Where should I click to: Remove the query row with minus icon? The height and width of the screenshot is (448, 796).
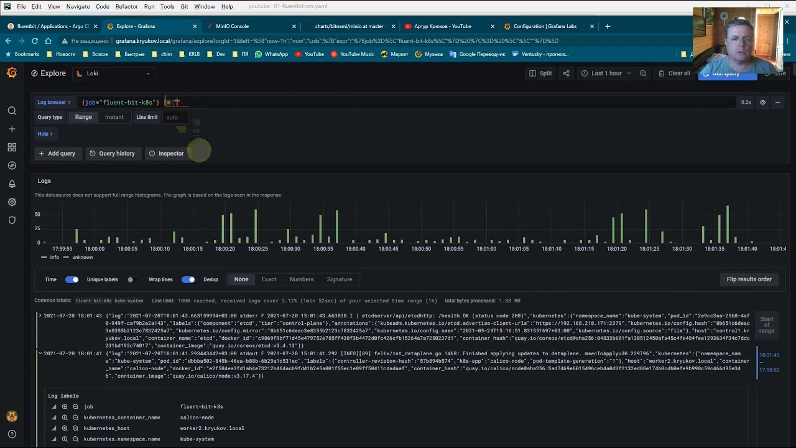click(777, 102)
